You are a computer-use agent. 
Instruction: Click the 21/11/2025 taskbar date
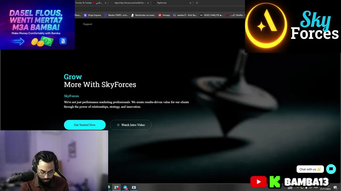[x=325, y=189]
